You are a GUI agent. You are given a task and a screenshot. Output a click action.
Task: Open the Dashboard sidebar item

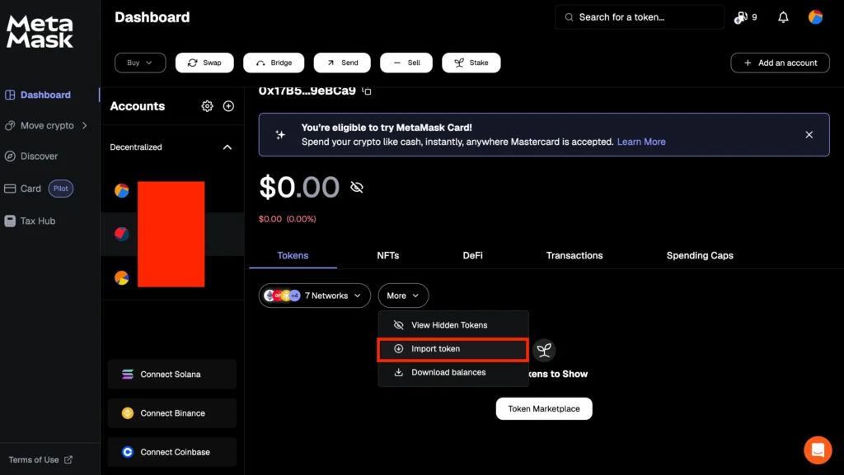38,95
